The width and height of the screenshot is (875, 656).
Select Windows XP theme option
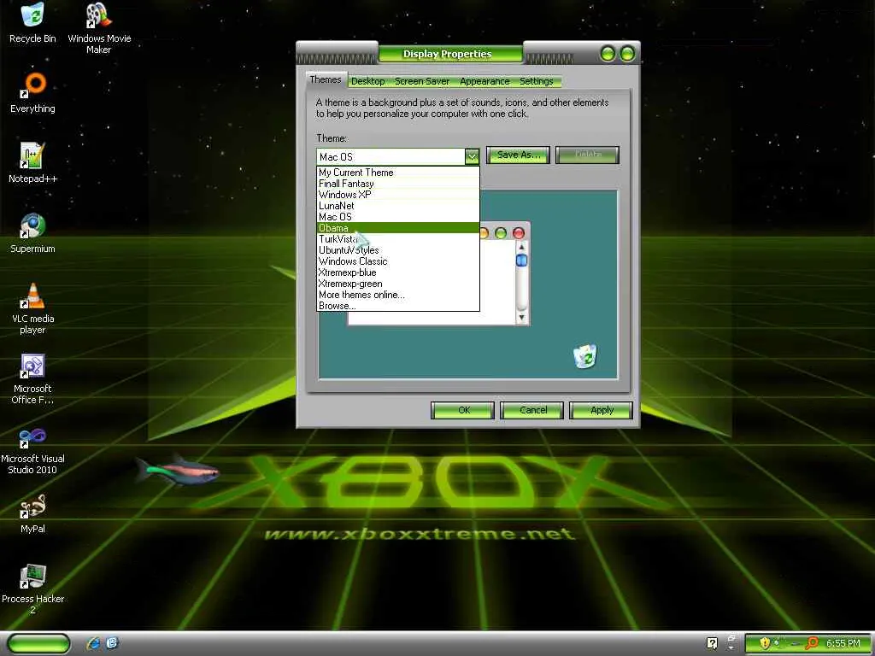point(398,195)
